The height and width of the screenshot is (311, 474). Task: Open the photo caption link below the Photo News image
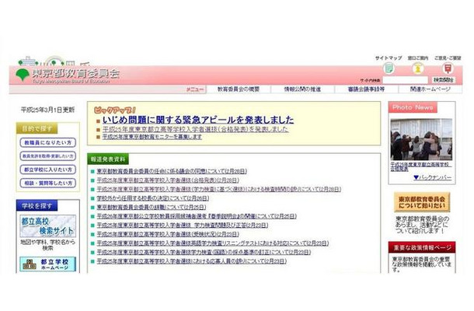[421, 167]
